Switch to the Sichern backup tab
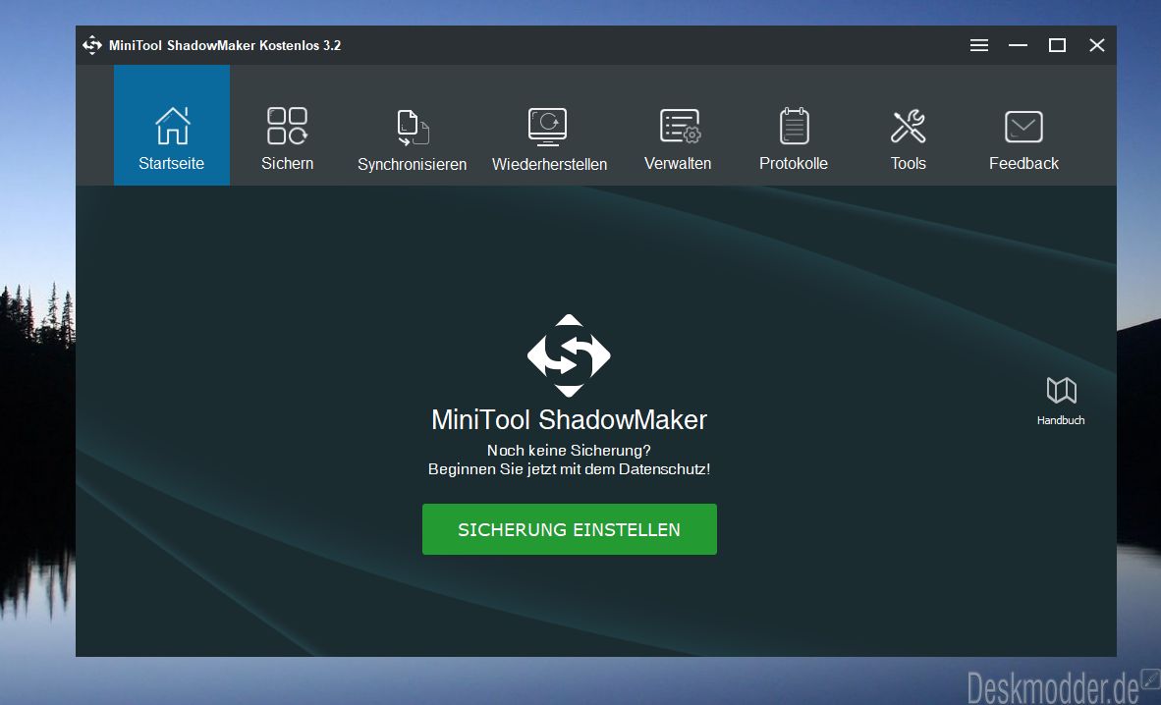The image size is (1161, 705). pos(287,138)
